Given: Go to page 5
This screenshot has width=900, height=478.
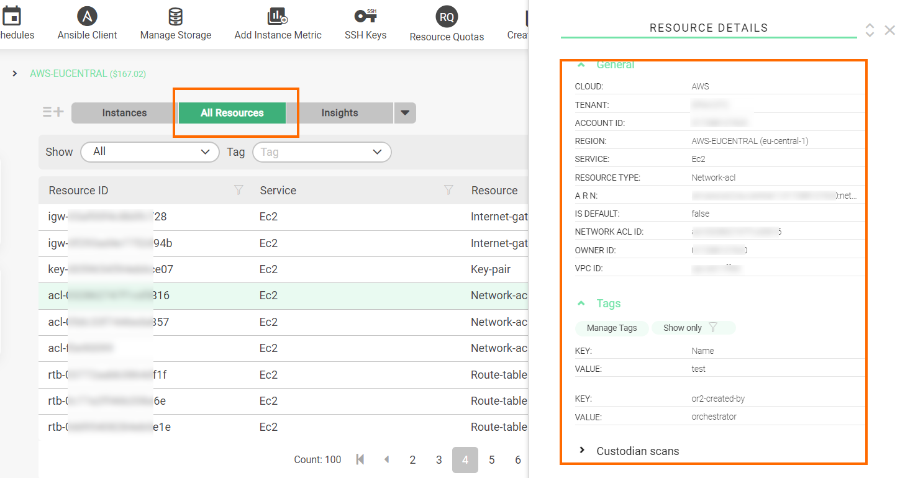Looking at the screenshot, I should tap(492, 460).
